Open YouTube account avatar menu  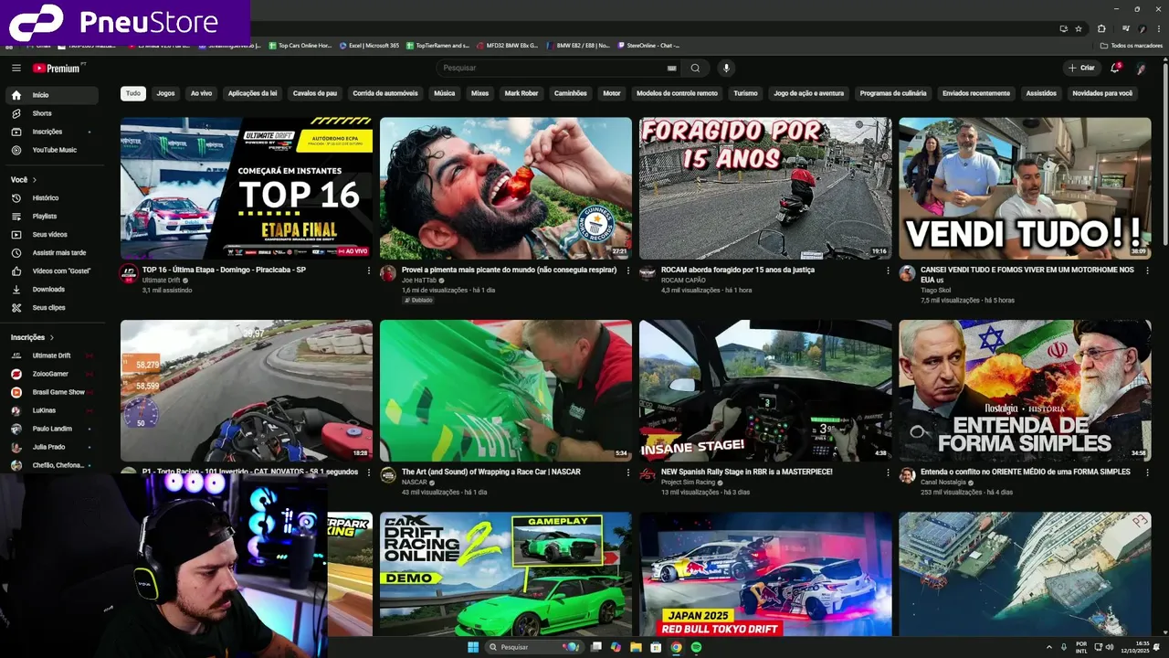click(1141, 68)
